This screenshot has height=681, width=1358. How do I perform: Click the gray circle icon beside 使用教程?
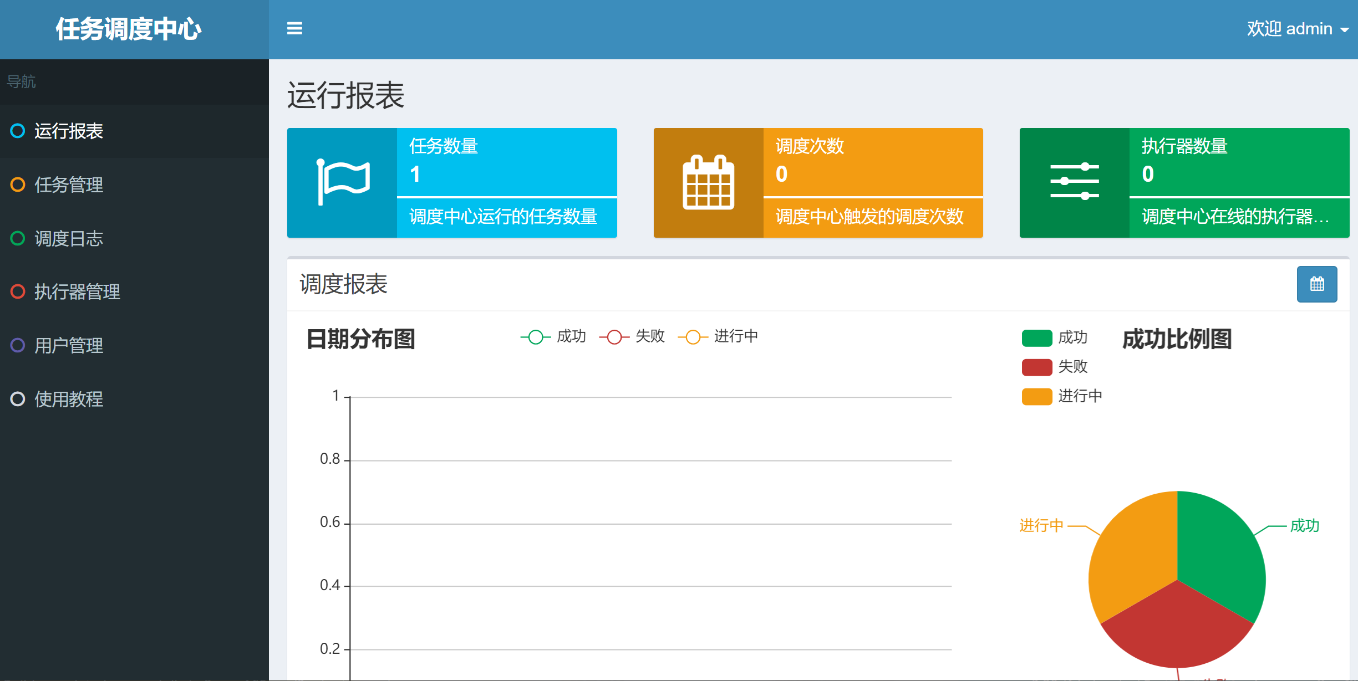(18, 399)
